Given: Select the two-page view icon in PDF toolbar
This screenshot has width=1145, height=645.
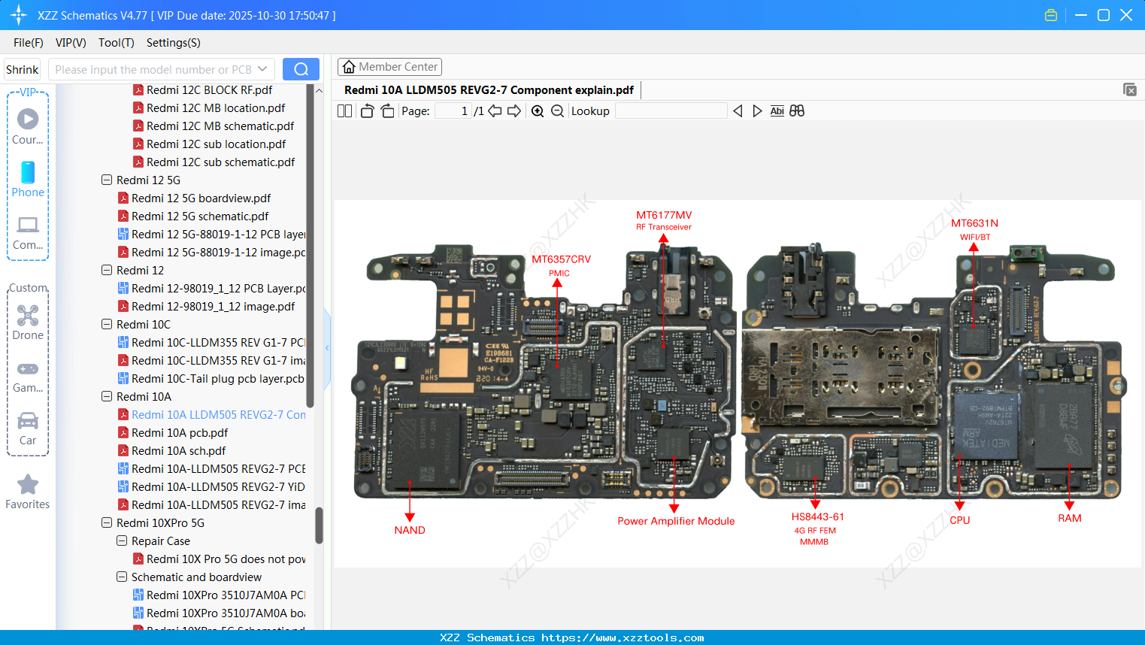Looking at the screenshot, I should tap(344, 111).
